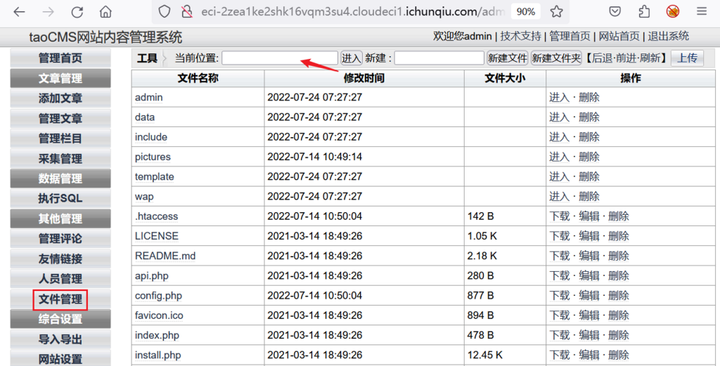Bookmark this page with the star icon

tap(557, 12)
